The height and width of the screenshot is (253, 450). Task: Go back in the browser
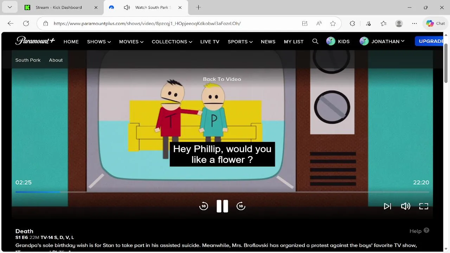point(11,24)
